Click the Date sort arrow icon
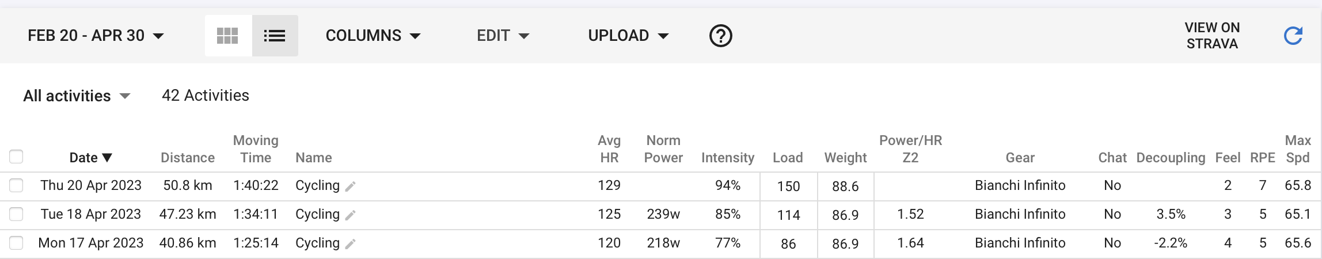The height and width of the screenshot is (259, 1322). click(x=107, y=158)
